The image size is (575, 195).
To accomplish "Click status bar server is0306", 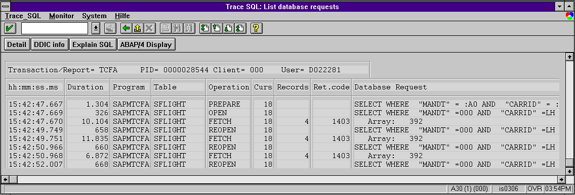I will [x=509, y=189].
